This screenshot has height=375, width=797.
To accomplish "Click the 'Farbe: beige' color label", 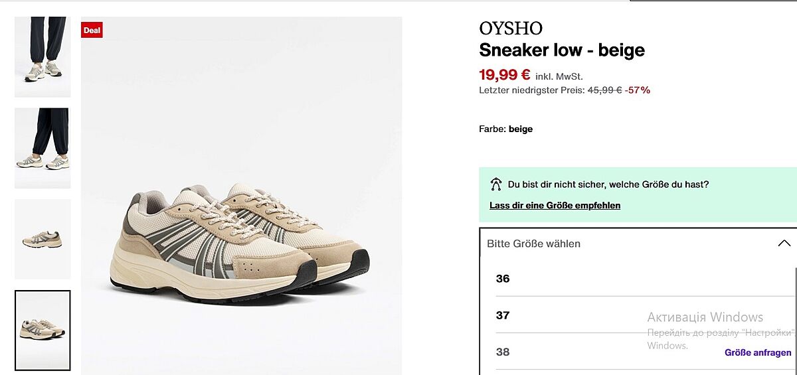I will [505, 129].
